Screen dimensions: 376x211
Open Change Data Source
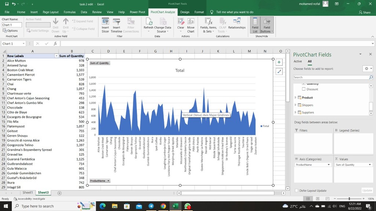tap(163, 25)
